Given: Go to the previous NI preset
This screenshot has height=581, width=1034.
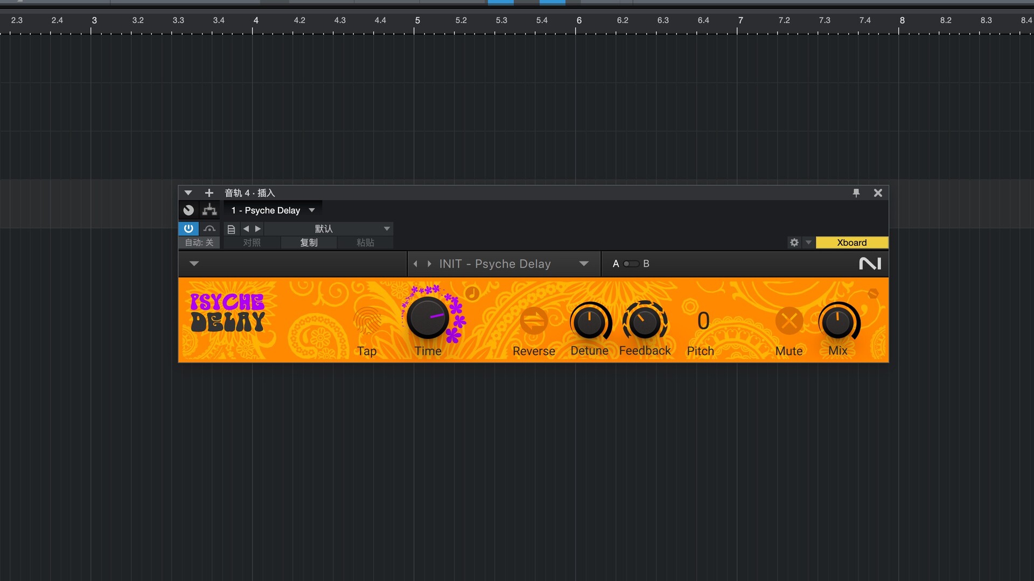Looking at the screenshot, I should [415, 264].
